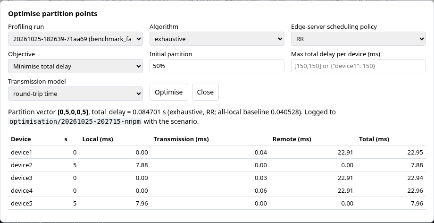Click the optimisation/20261025-202715-nnpm log path
Viewport: 434px width, 223px height.
click(x=75, y=121)
